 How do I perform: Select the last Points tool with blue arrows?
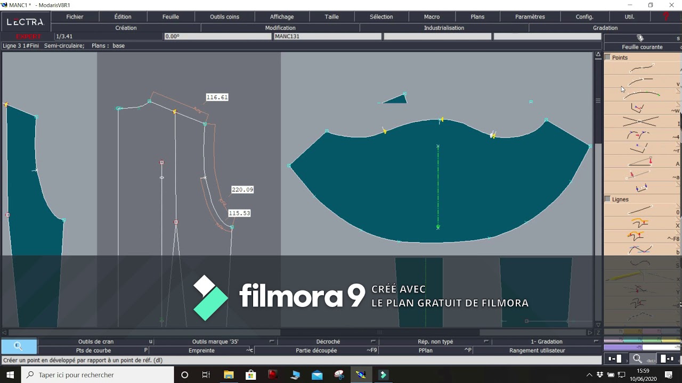[x=641, y=188]
